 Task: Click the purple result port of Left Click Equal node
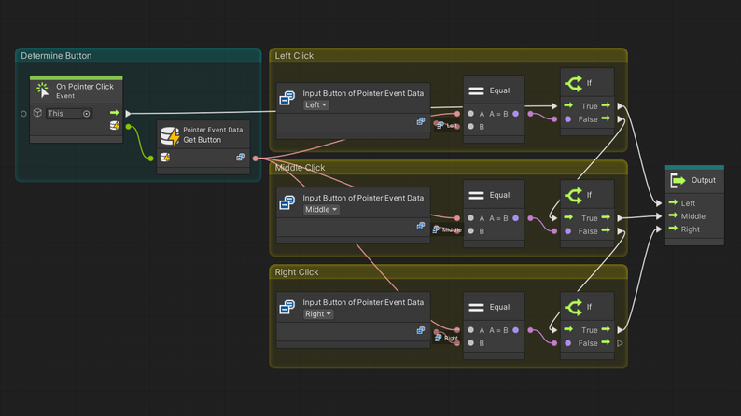[x=515, y=114]
